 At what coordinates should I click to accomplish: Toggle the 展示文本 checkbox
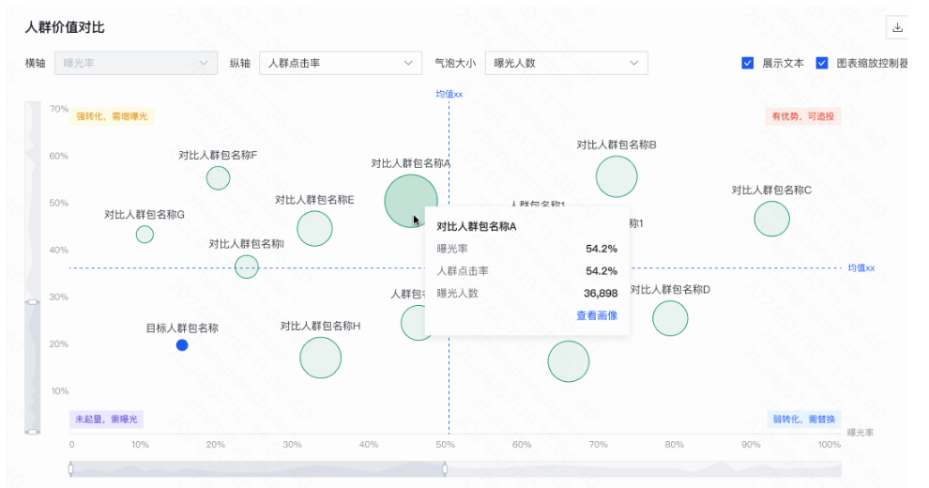pos(748,63)
